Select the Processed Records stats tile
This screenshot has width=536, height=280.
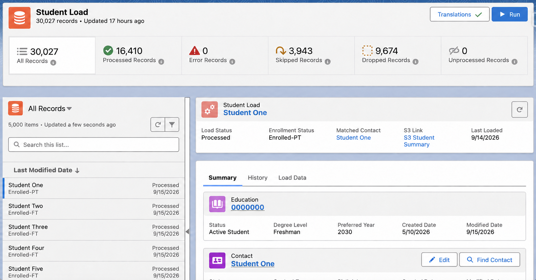[x=139, y=56]
